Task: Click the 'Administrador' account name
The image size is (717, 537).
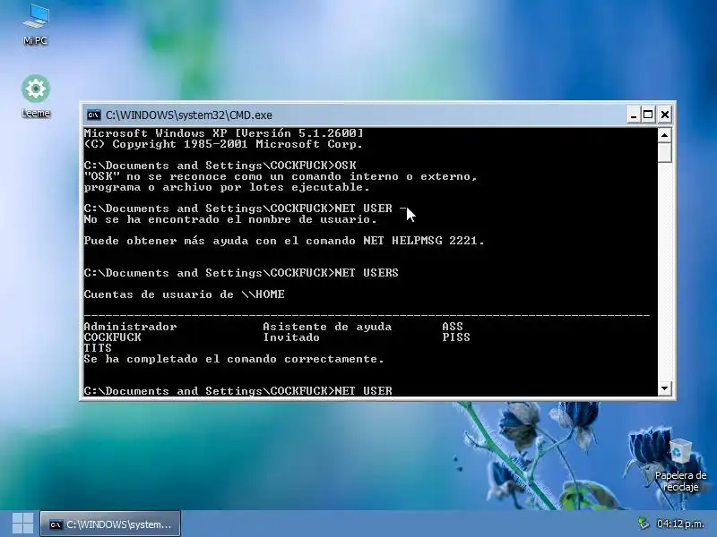Action: tap(130, 327)
